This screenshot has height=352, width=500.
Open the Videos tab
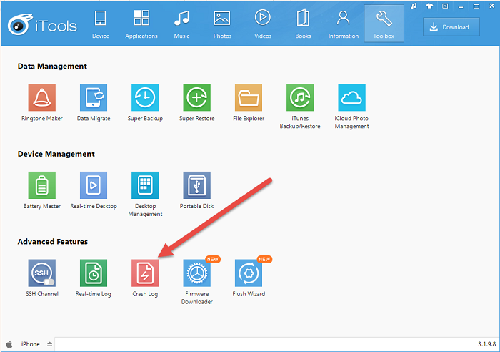pyautogui.click(x=263, y=24)
